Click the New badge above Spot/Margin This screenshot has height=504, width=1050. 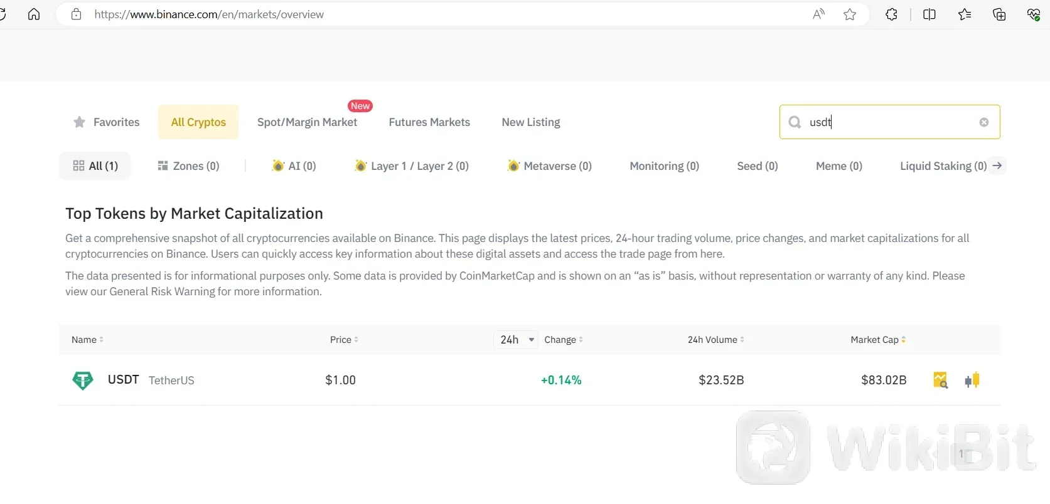tap(360, 106)
